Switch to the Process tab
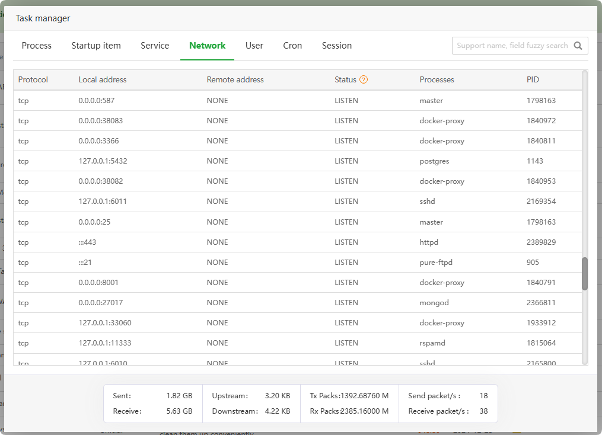 pyautogui.click(x=37, y=46)
